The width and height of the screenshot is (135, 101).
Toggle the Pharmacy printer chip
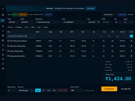pos(18,27)
